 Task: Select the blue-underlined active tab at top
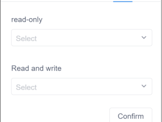click(x=123, y=1)
